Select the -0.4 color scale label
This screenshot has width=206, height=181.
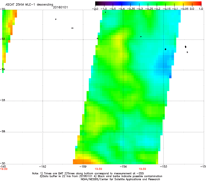click(x=122, y=9)
